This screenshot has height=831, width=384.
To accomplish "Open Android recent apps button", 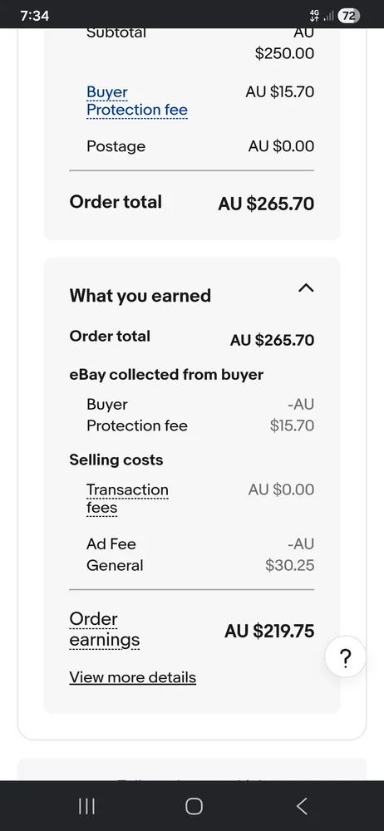I will point(86,806).
